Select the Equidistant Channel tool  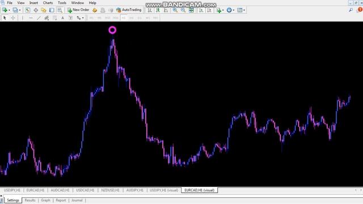[x=47, y=18]
